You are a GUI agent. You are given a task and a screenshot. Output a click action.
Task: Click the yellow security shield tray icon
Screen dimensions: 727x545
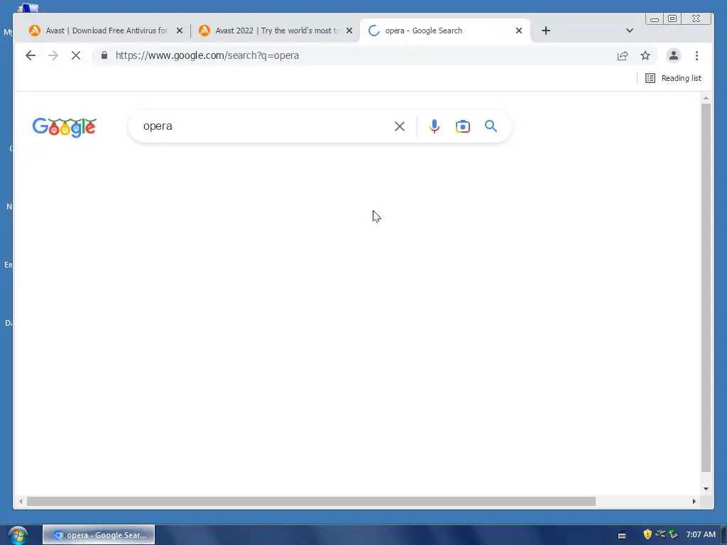tap(647, 534)
